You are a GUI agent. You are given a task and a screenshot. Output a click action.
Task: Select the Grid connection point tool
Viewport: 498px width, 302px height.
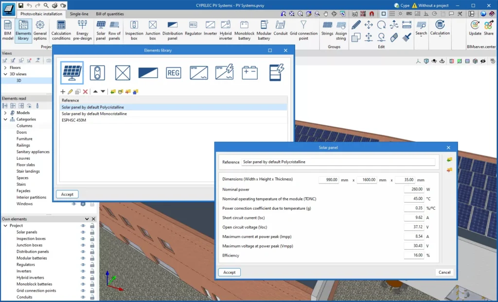[303, 30]
